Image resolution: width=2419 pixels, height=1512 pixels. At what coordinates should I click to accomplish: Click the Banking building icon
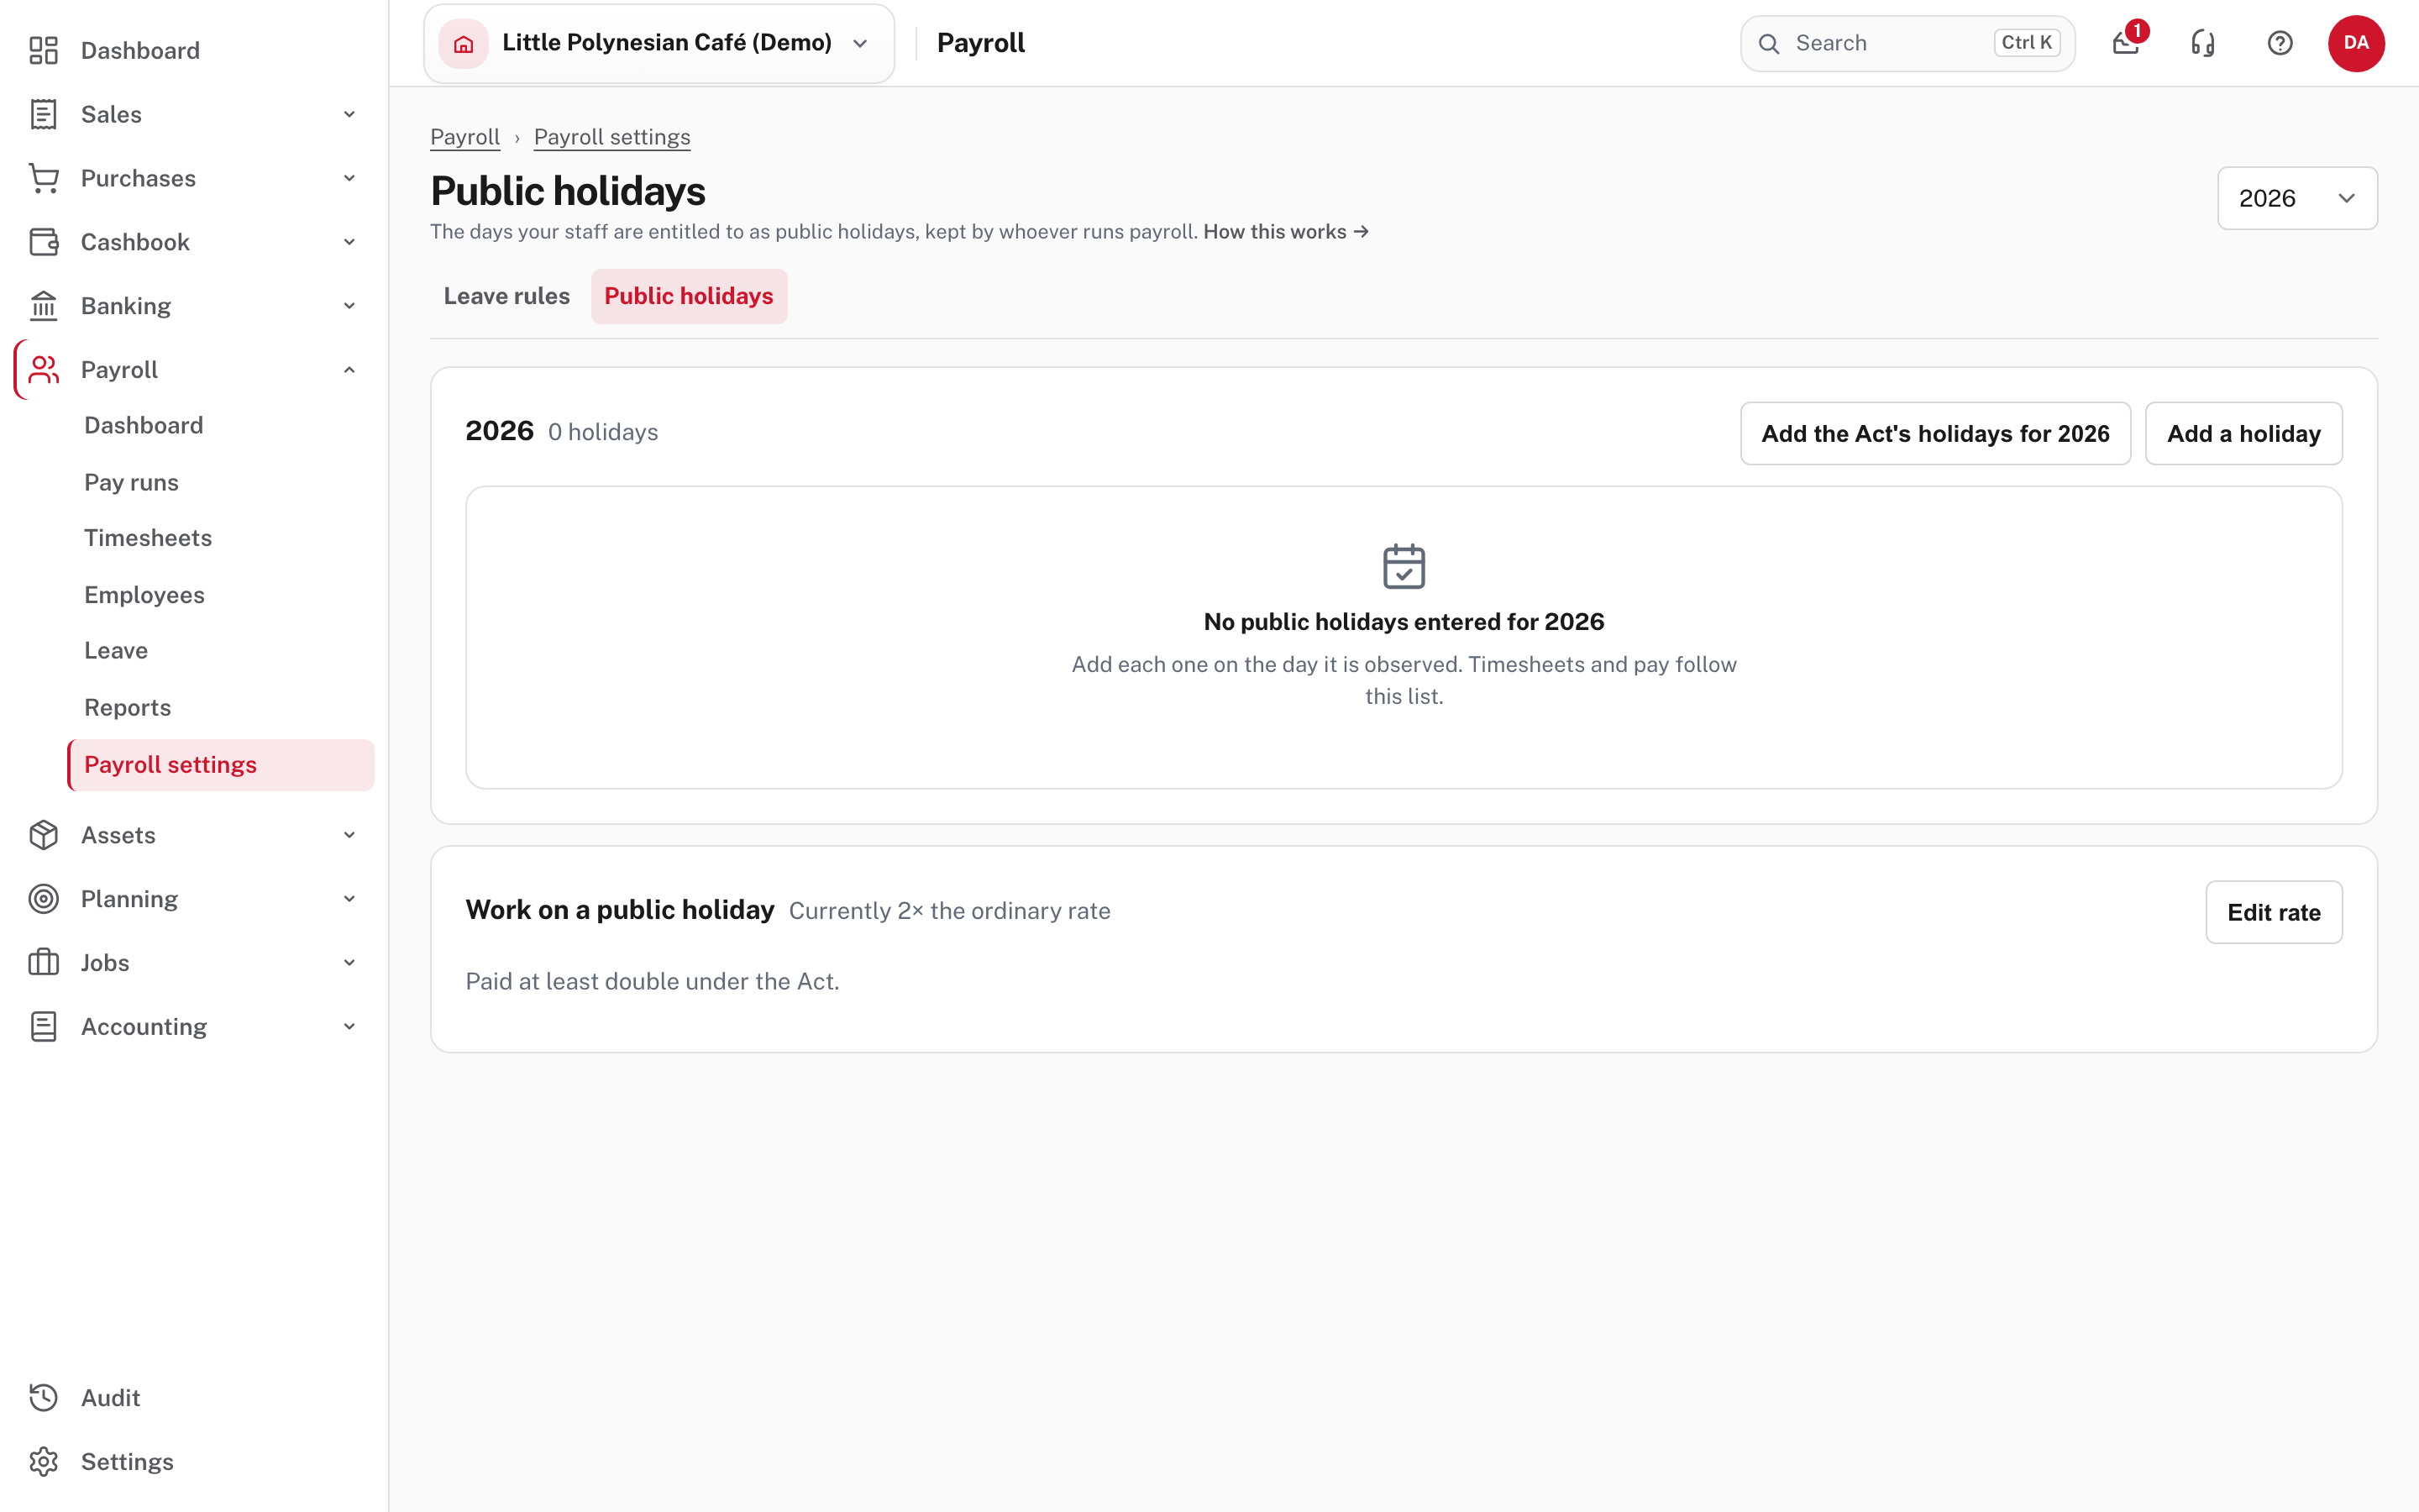(43, 306)
